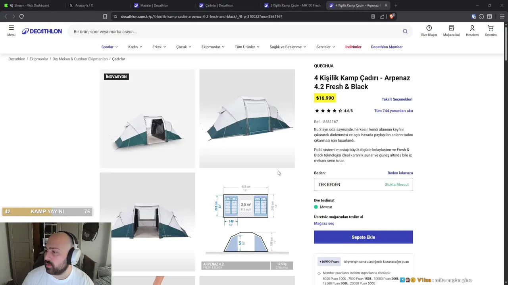Open front-view tent image with İNOVASYON badge
Viewport: 508px width, 285px height.
pyautogui.click(x=147, y=119)
